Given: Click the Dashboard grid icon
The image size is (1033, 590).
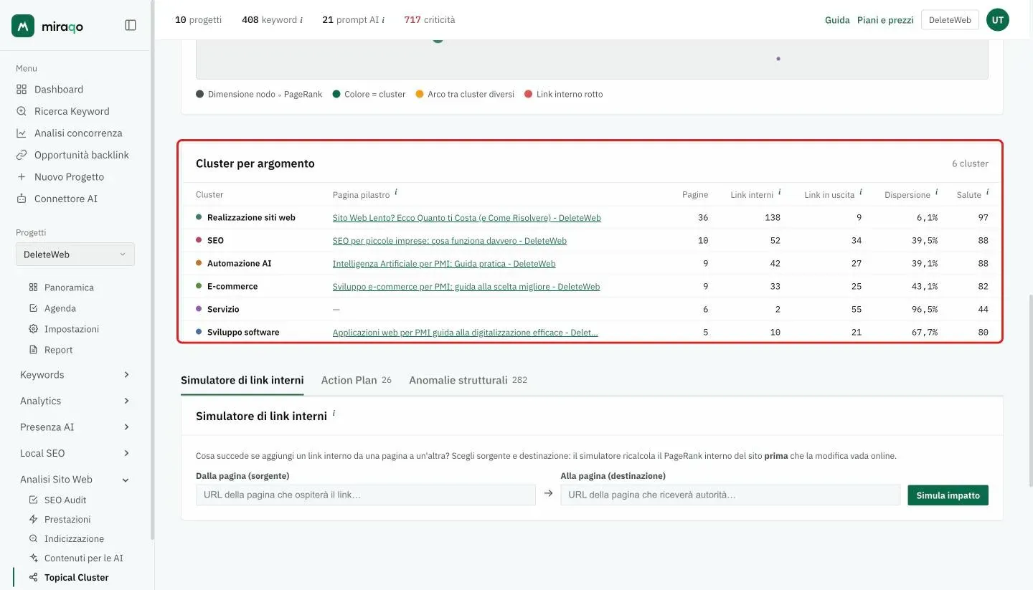Looking at the screenshot, I should tap(22, 90).
